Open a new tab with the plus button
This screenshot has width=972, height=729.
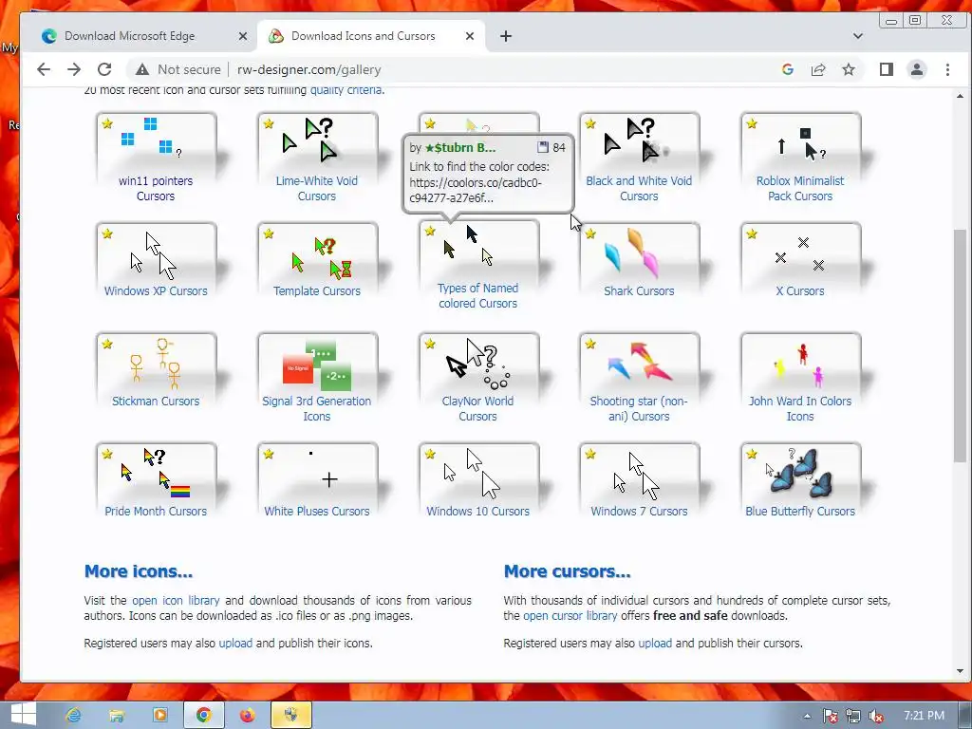(506, 36)
